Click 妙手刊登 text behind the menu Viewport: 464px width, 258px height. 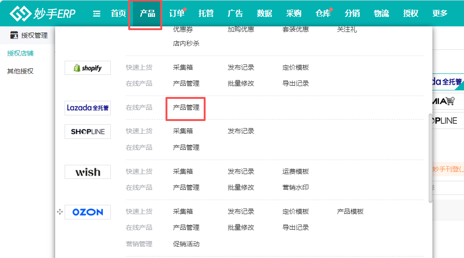[x=448, y=169]
